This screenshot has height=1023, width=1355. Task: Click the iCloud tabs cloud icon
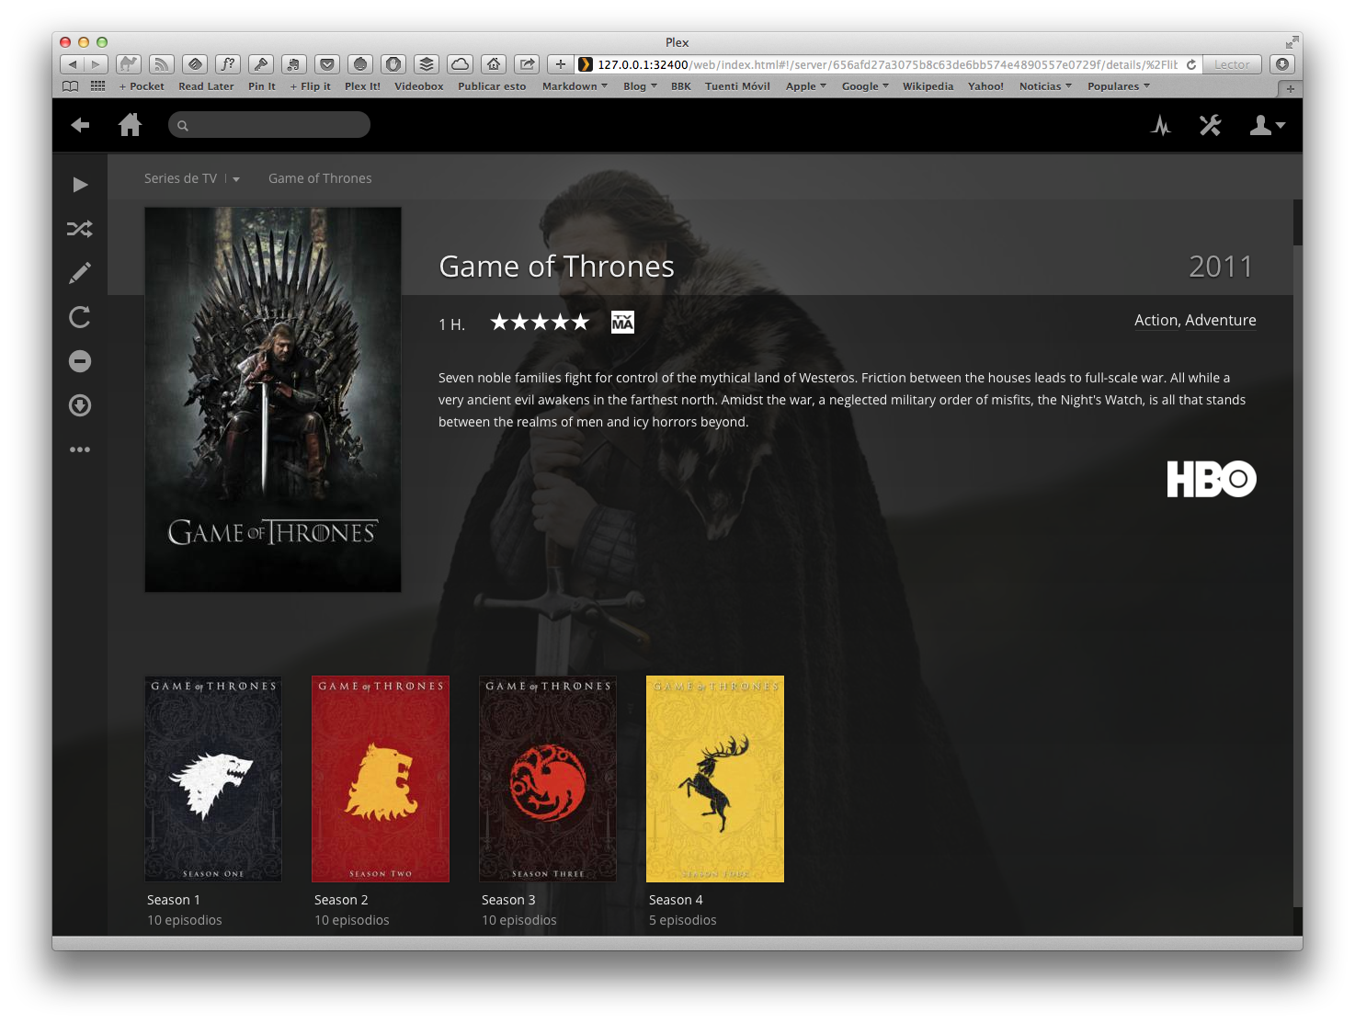pyautogui.click(x=460, y=64)
